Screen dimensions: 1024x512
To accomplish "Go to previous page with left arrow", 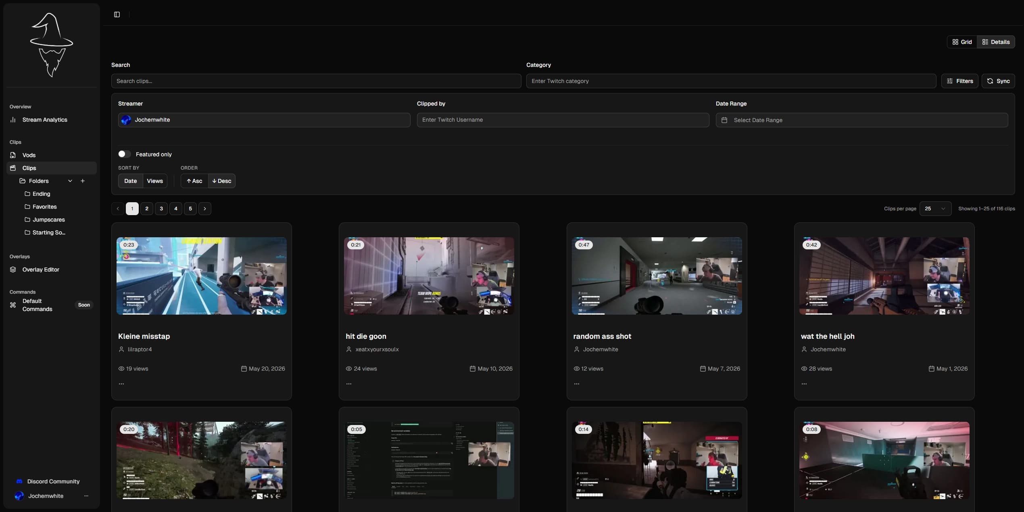I will 118,209.
